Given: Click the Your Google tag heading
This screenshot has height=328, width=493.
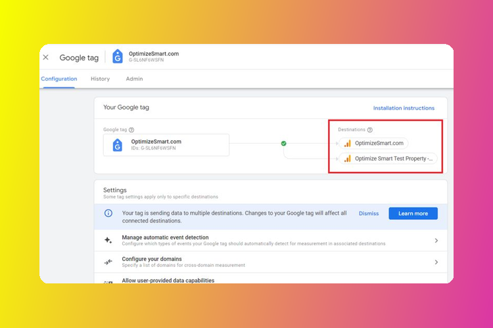Looking at the screenshot, I should [126, 108].
